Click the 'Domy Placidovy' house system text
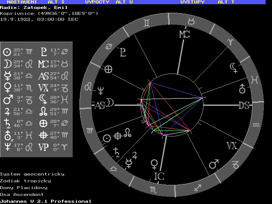 click(x=24, y=187)
